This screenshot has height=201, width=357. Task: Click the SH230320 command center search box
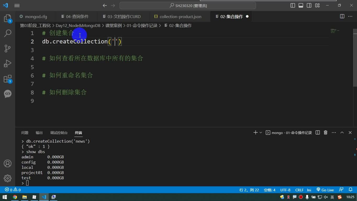click(x=188, y=5)
